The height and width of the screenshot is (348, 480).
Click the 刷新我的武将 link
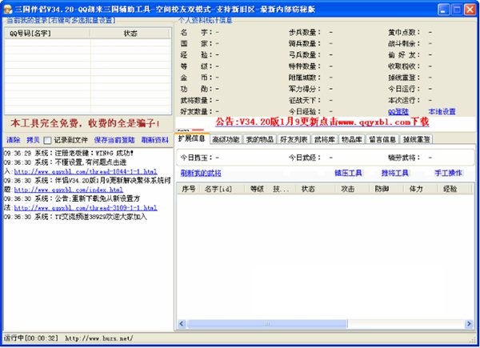pyautogui.click(x=201, y=174)
